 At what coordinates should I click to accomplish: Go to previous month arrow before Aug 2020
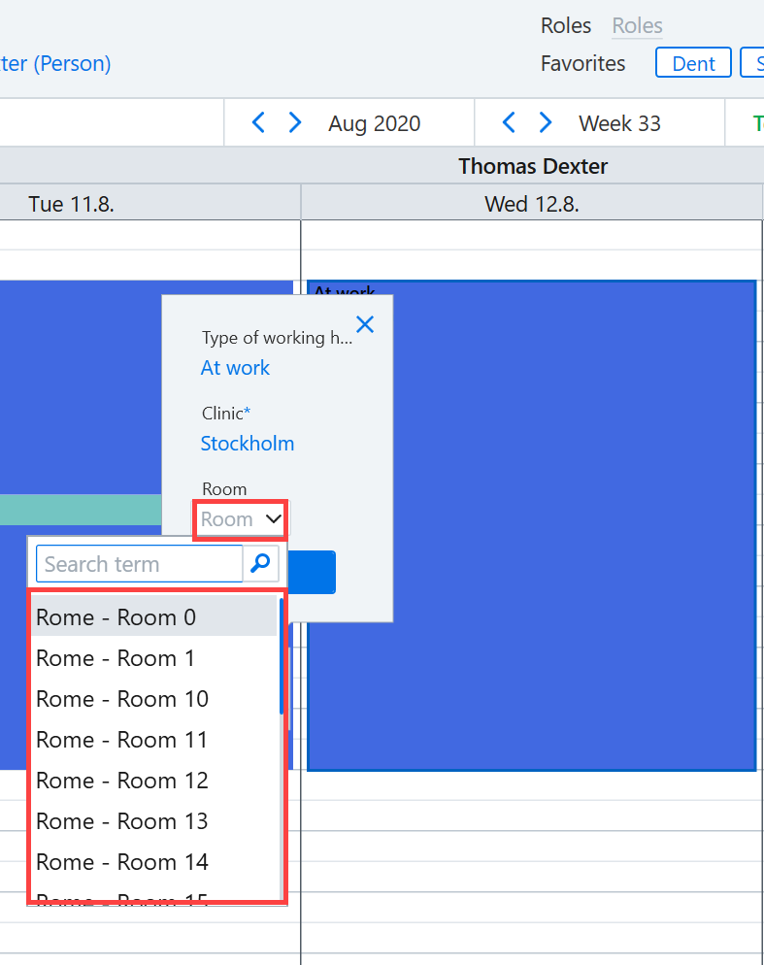point(258,122)
